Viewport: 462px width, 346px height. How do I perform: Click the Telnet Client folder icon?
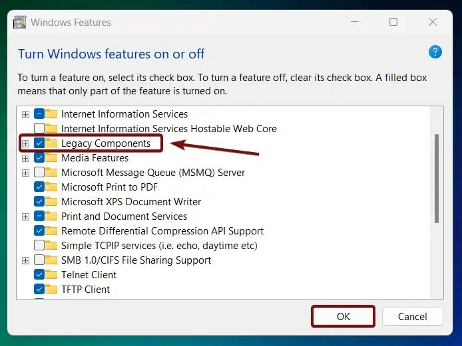(x=52, y=275)
